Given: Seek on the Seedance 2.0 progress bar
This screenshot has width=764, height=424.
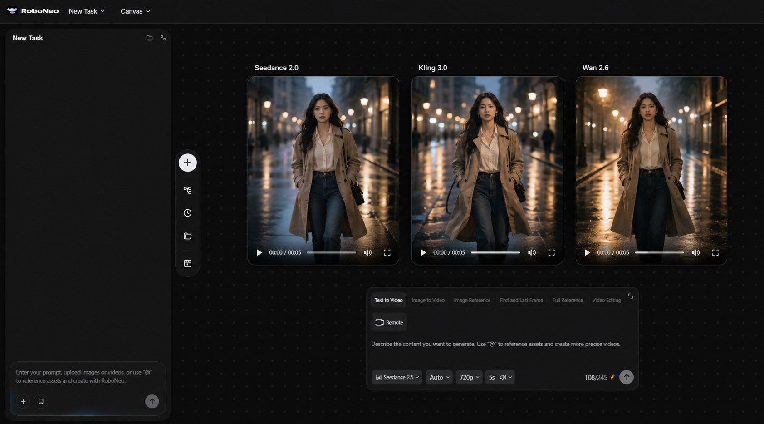Looking at the screenshot, I should [x=332, y=252].
